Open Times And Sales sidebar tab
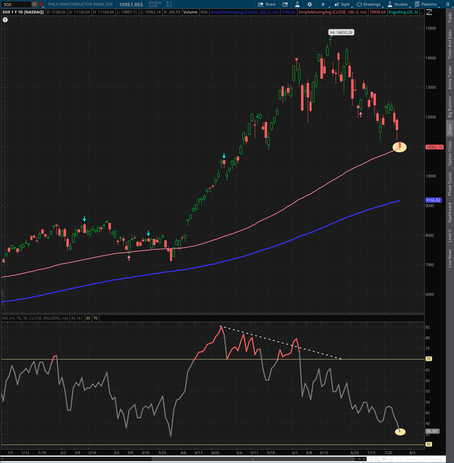 tap(450, 44)
